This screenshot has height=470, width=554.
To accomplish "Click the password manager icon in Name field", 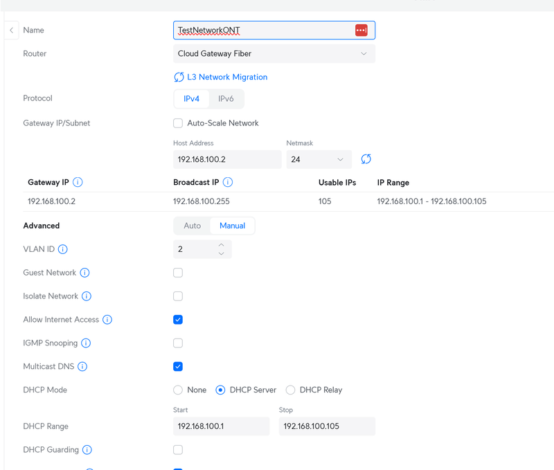I will 361,30.
